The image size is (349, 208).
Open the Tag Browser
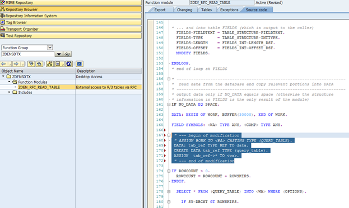click(x=71, y=22)
